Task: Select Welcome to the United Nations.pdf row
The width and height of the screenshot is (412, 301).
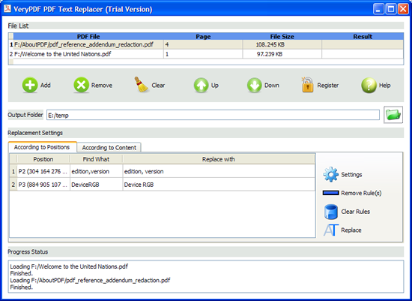Action: click(206, 54)
